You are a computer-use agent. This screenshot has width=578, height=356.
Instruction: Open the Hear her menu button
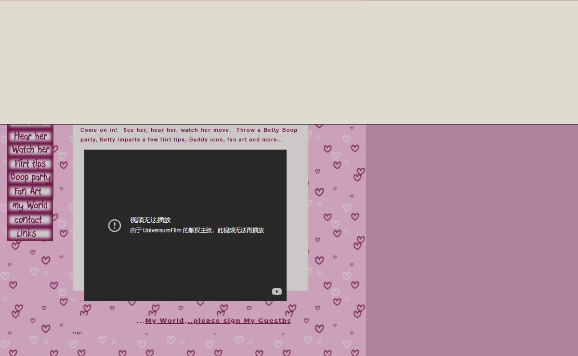pos(30,136)
